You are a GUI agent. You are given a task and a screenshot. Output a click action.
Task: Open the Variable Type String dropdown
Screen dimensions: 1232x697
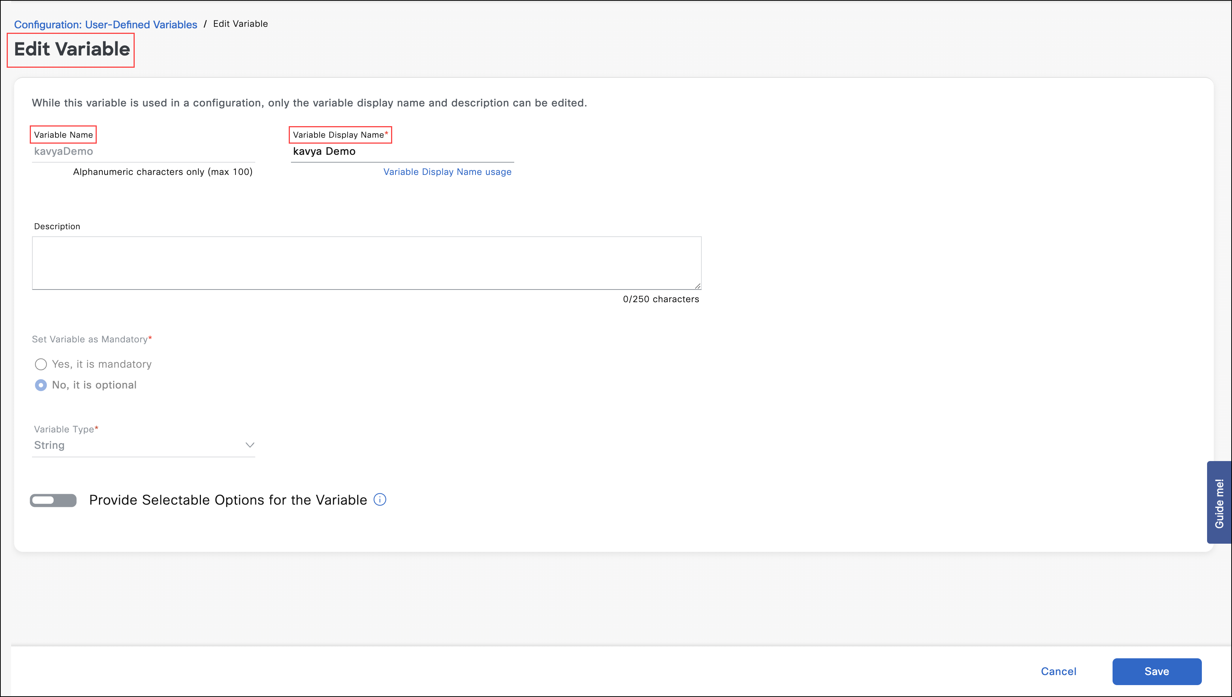tap(144, 445)
